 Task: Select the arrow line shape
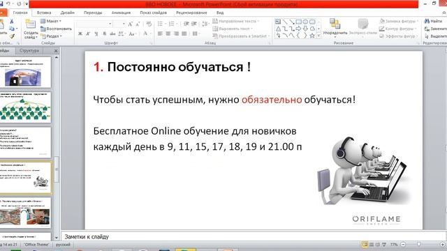pyautogui.click(x=292, y=22)
